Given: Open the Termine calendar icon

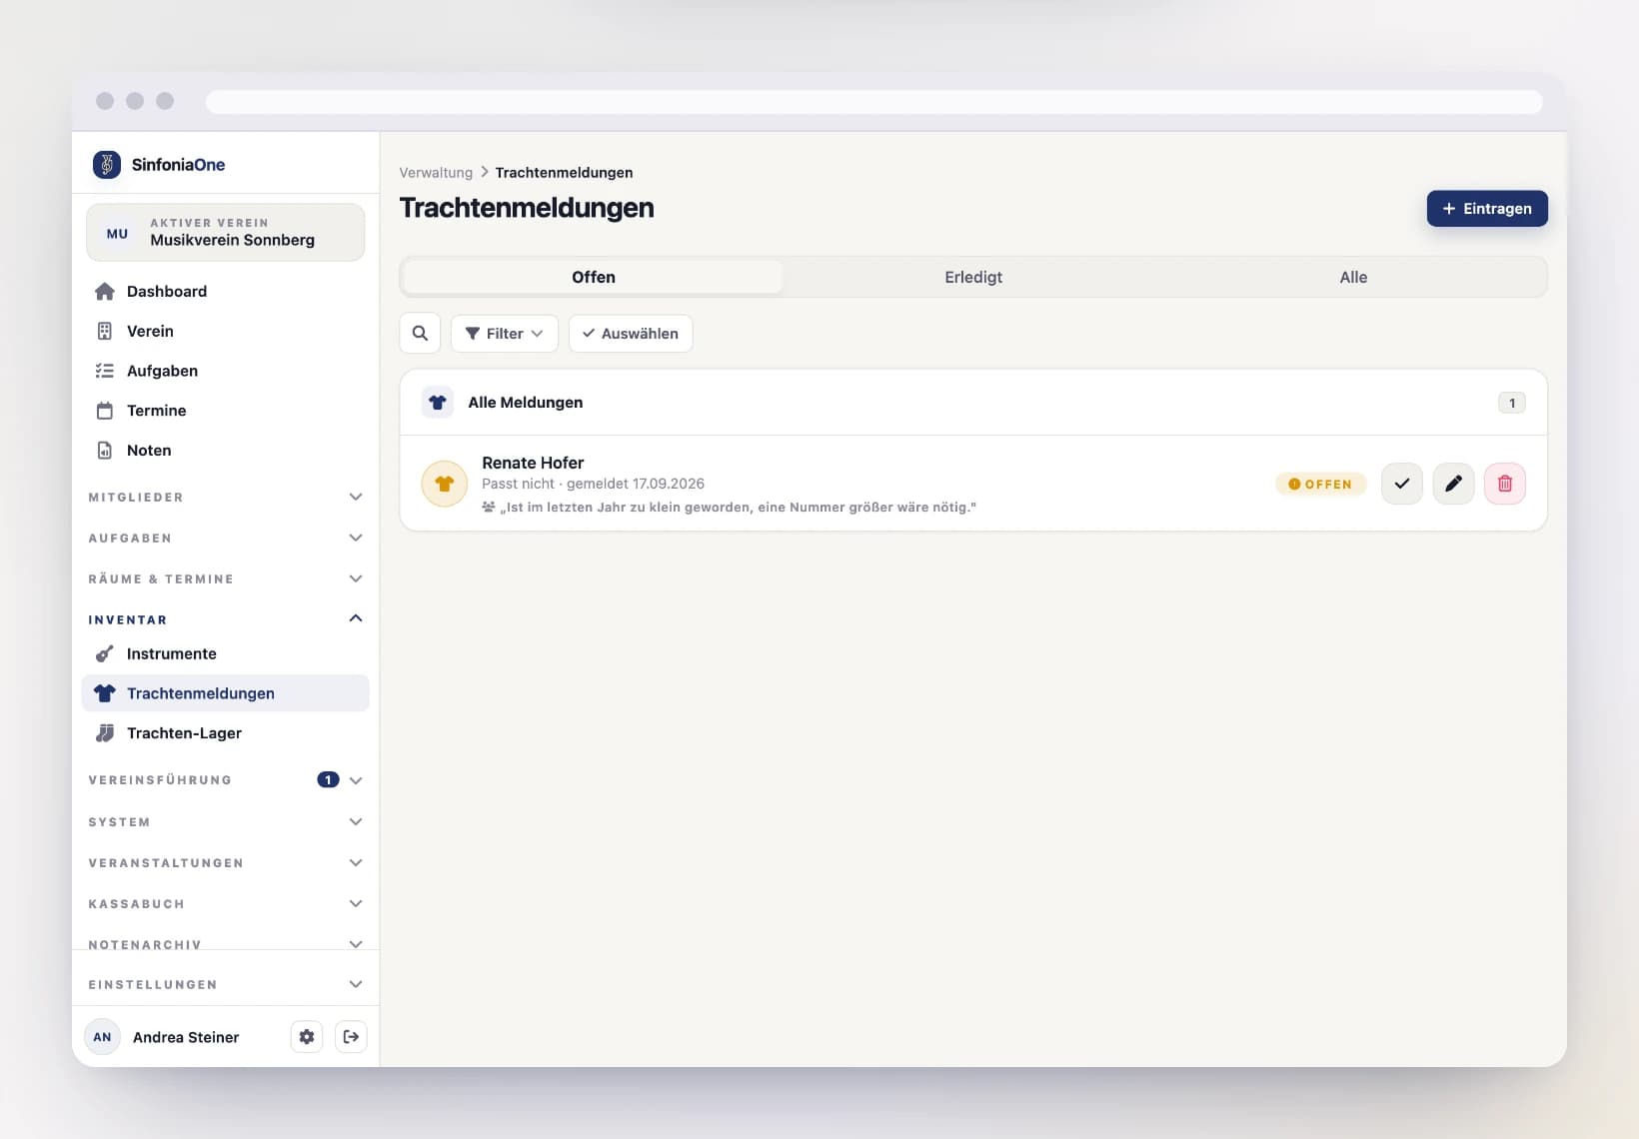Looking at the screenshot, I should point(105,411).
